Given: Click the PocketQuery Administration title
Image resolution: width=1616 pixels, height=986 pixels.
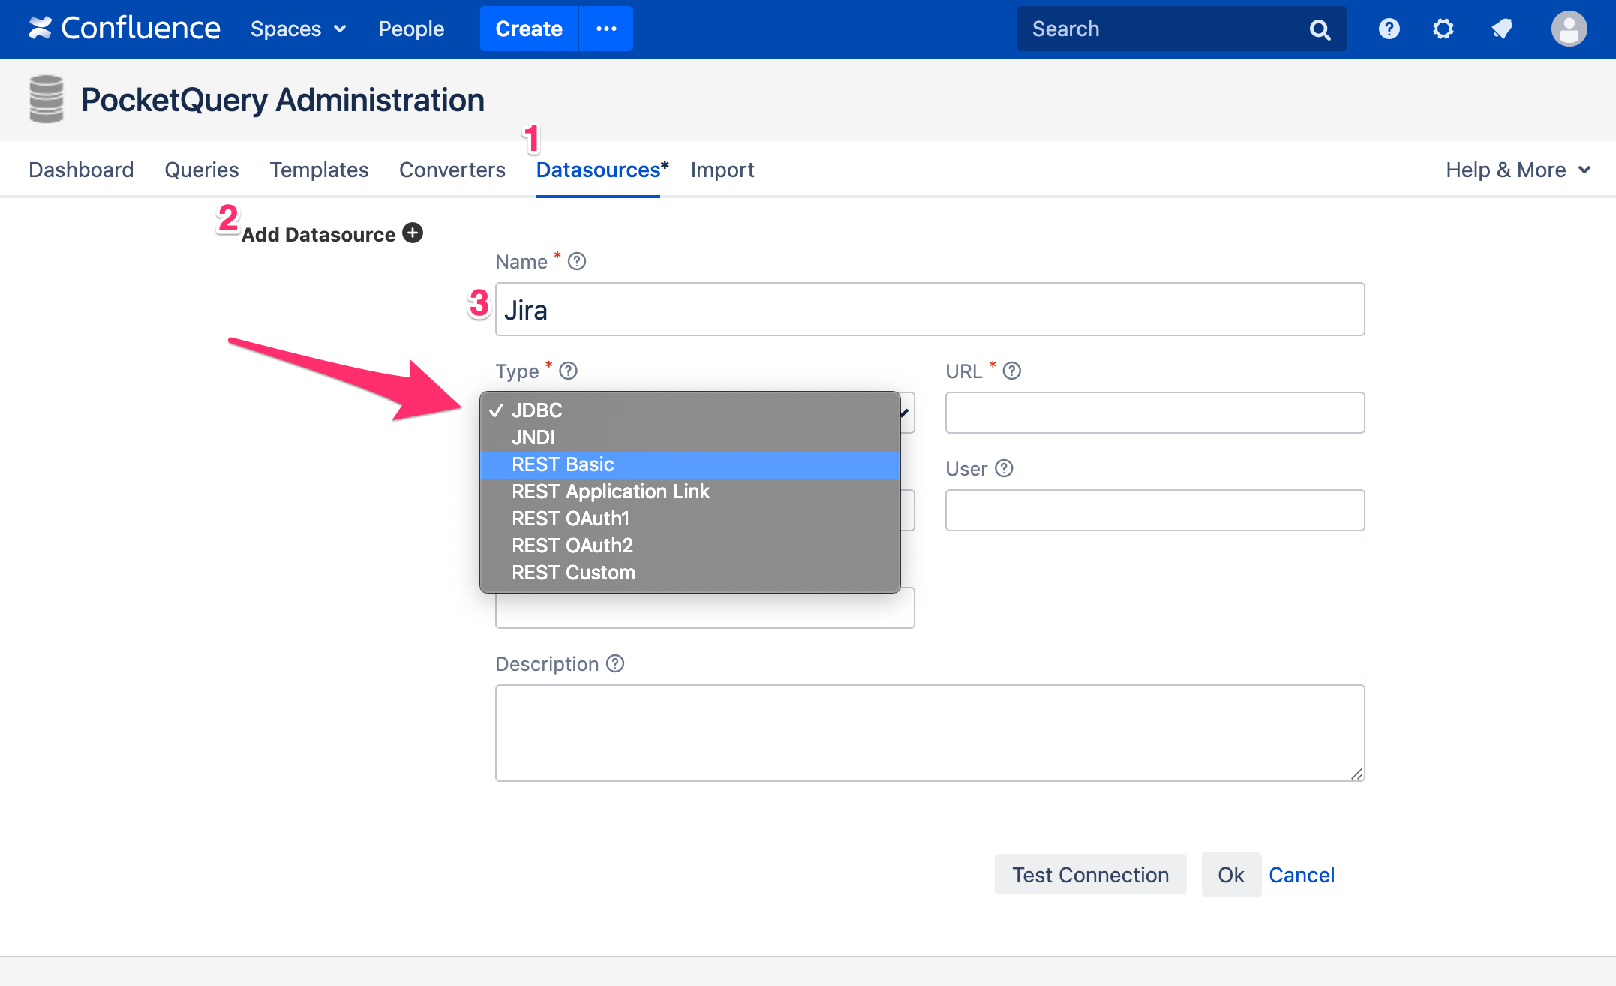Looking at the screenshot, I should point(283,100).
